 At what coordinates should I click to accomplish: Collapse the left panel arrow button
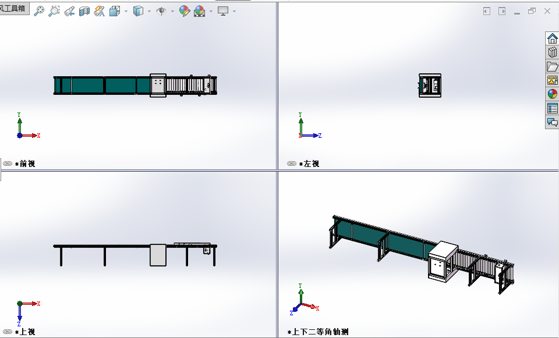coord(487,12)
